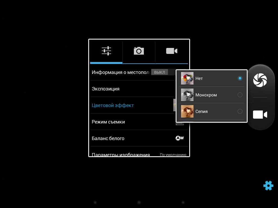
Task: Tap the blue settings gear icon
Action: [268, 186]
